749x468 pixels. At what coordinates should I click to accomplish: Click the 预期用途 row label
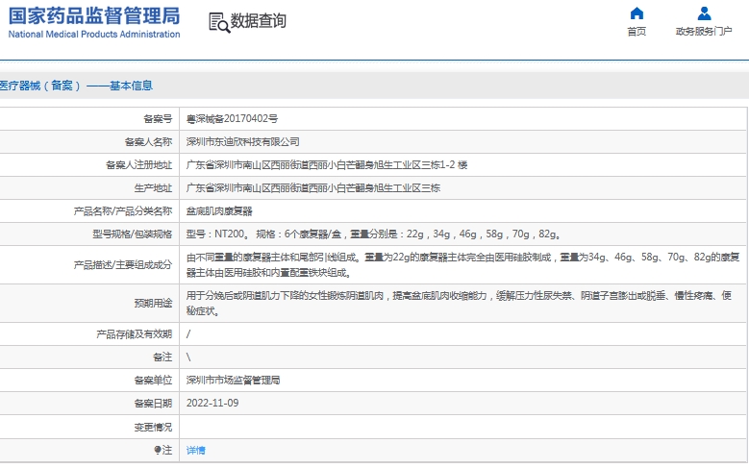tap(153, 304)
